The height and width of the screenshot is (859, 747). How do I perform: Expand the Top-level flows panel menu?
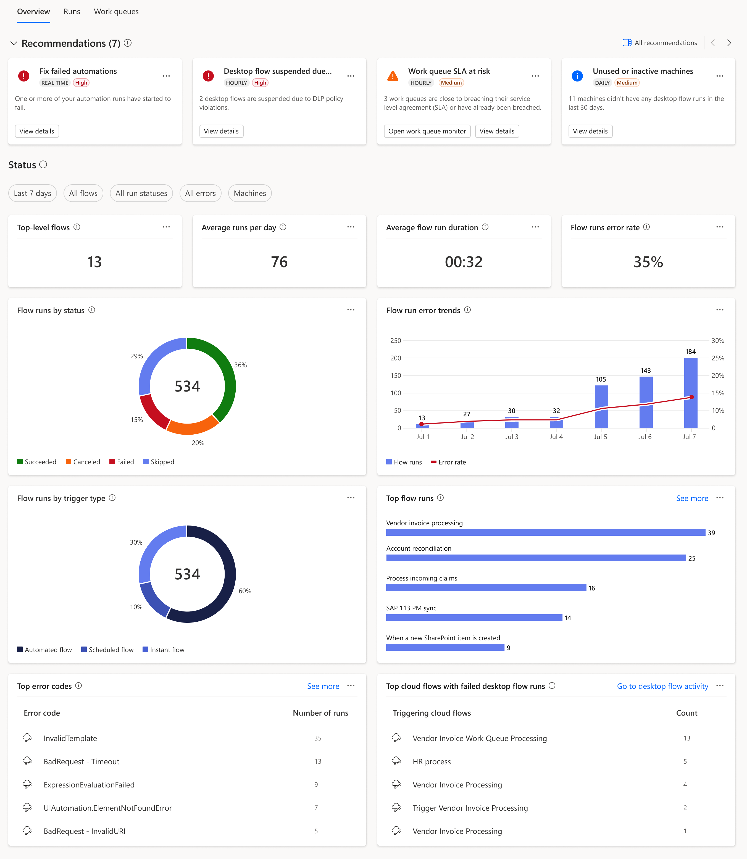167,227
